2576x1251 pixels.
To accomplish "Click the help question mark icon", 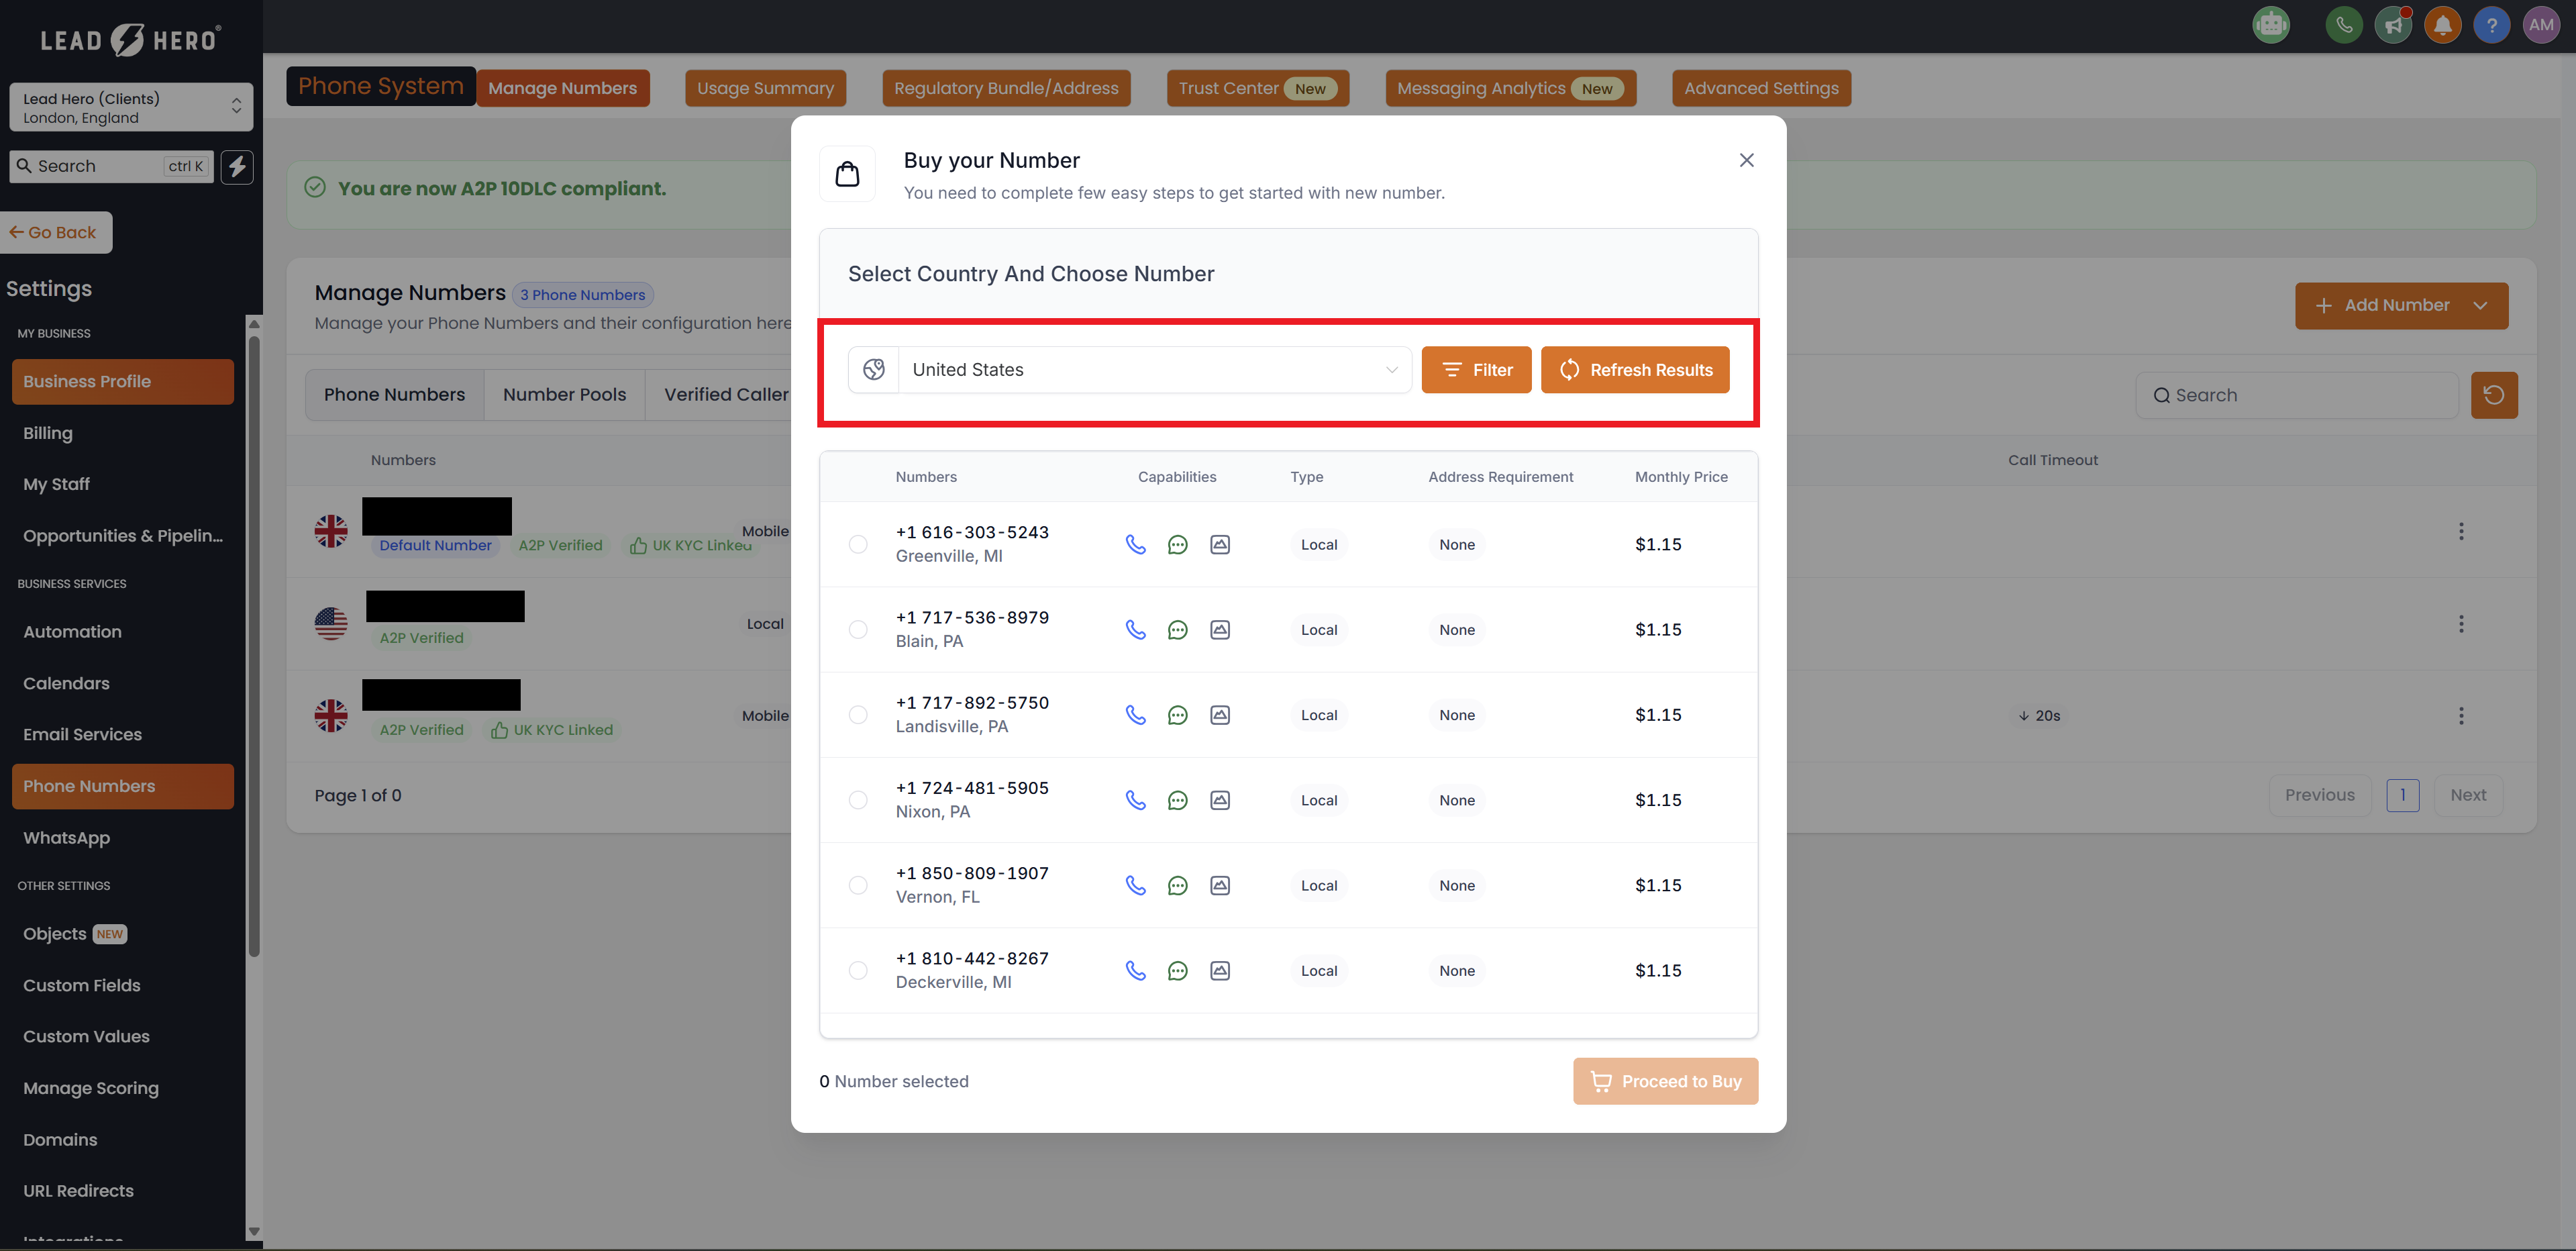I will click(2491, 25).
